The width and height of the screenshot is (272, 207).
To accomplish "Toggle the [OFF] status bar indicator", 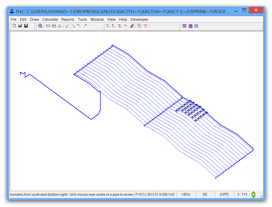I will [x=224, y=194].
